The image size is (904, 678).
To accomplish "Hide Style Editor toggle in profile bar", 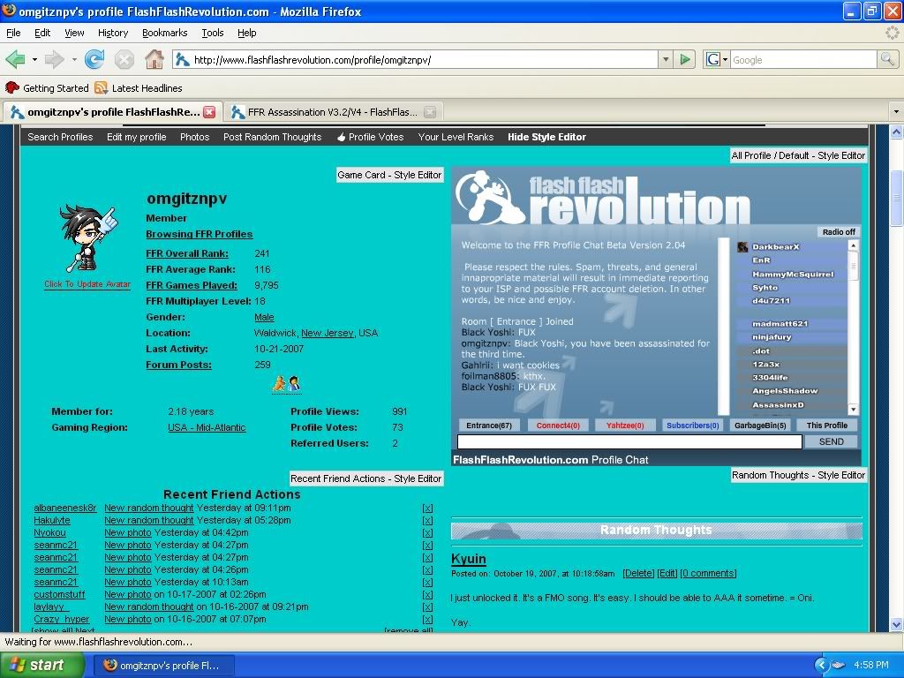I will pyautogui.click(x=546, y=137).
